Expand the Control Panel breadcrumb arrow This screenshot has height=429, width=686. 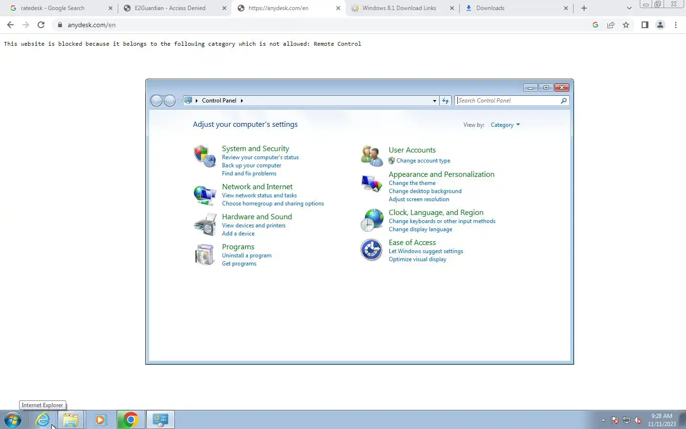coord(242,101)
